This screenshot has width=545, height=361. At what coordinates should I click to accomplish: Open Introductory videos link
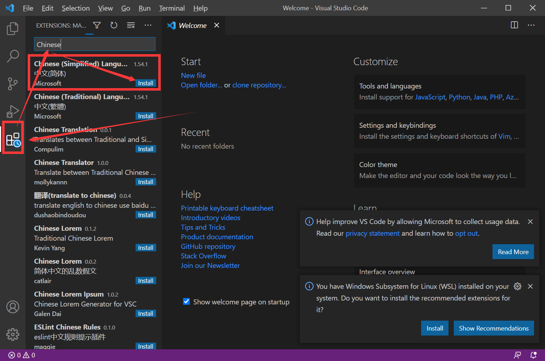tap(210, 218)
